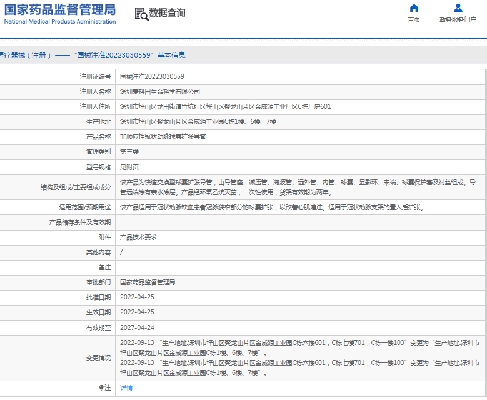The width and height of the screenshot is (487, 400).
Task: Click the 第三类 management category value
Action: [x=129, y=151]
